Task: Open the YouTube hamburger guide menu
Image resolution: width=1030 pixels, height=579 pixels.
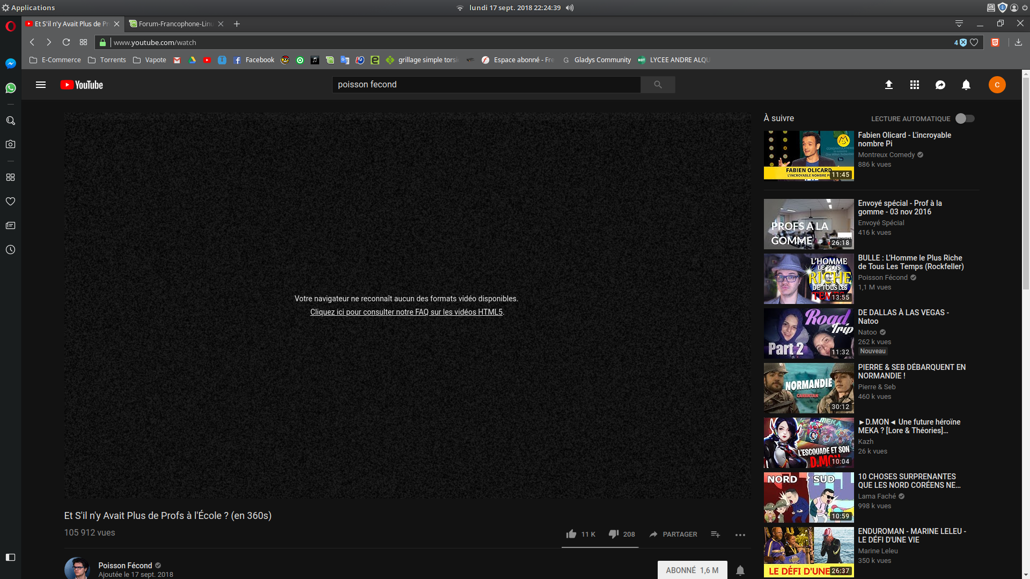Action: point(41,85)
